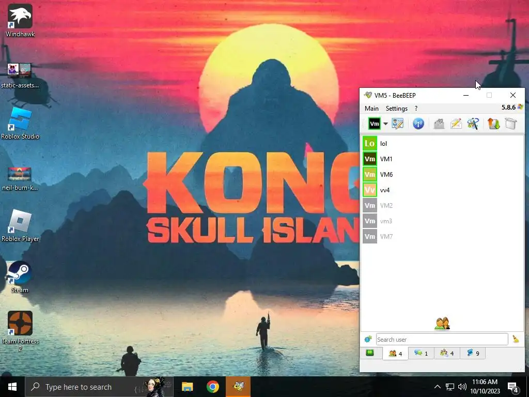Click the static-assets desktop file
This screenshot has height=397, width=529.
[20, 75]
